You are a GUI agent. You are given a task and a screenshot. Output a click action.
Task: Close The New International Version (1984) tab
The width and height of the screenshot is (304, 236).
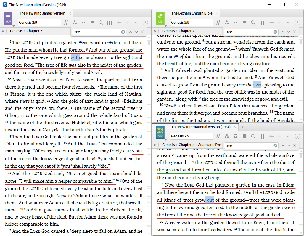pyautogui.click(x=235, y=127)
